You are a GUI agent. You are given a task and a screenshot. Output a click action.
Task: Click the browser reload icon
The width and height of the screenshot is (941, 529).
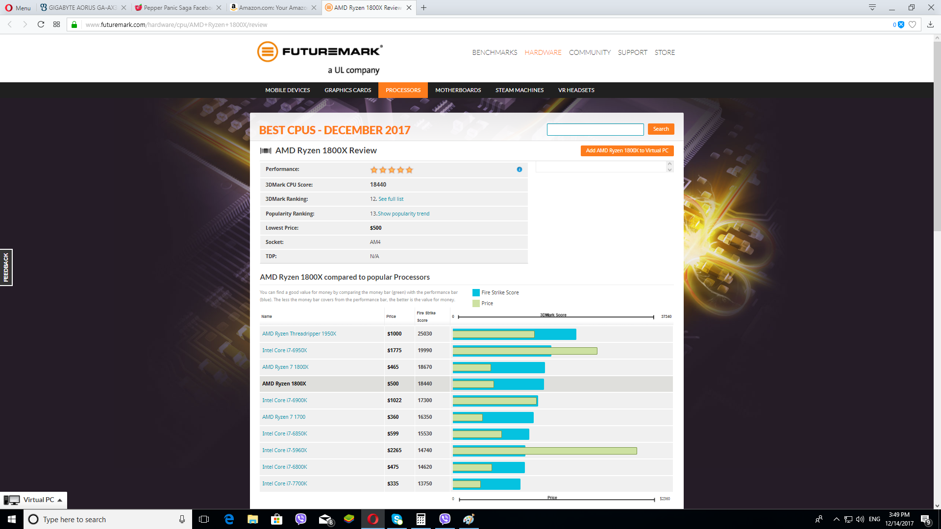pyautogui.click(x=41, y=24)
